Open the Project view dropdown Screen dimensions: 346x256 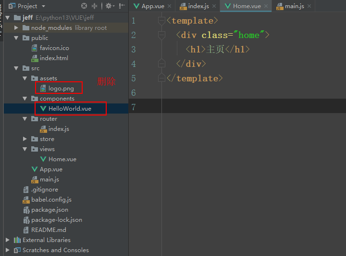[43, 6]
